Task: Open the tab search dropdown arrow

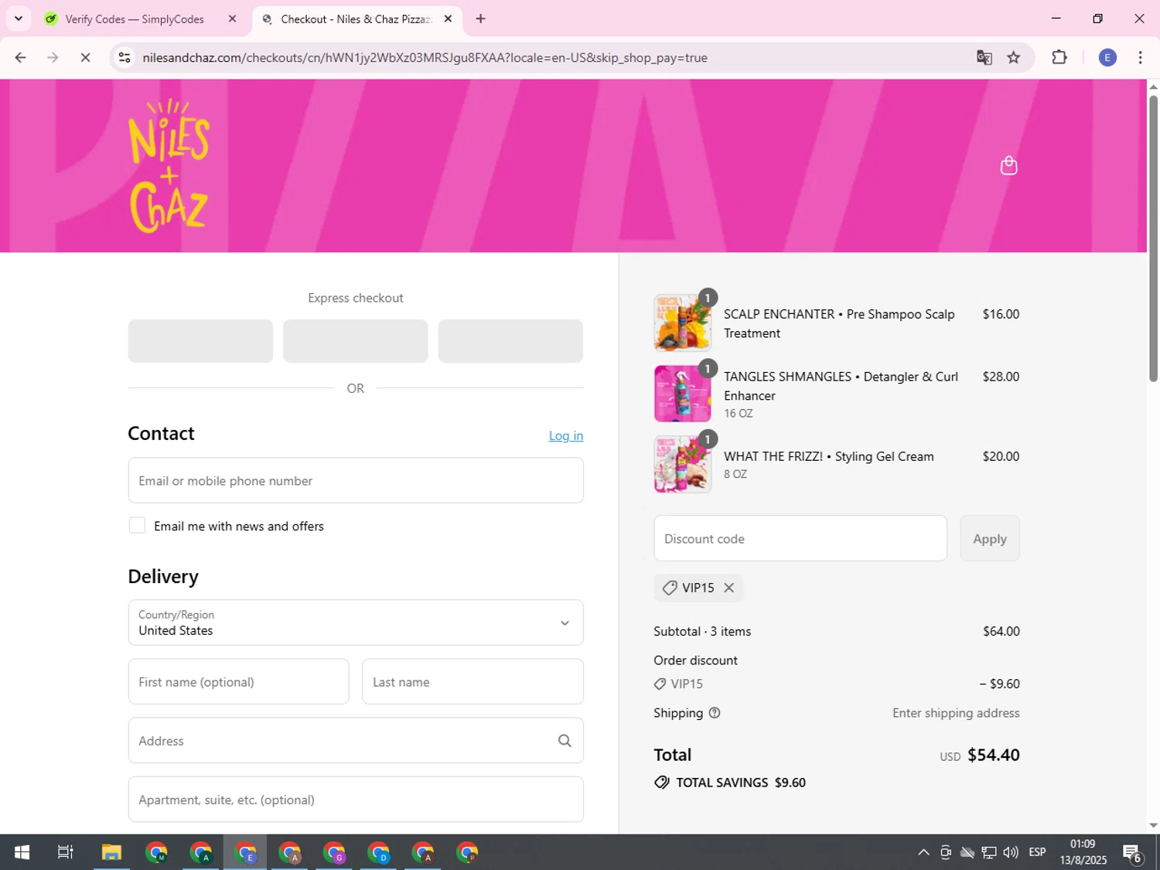Action: point(19,19)
